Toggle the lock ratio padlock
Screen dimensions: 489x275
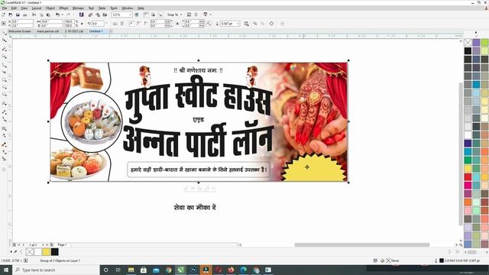(x=82, y=24)
